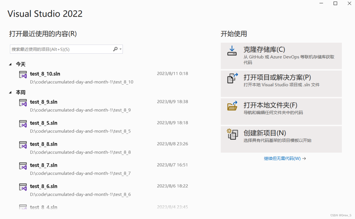
Task: Click 创建新项目(N) button
Action: (281, 139)
